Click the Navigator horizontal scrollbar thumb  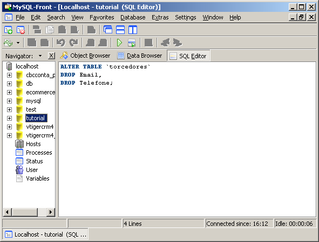[25, 212]
